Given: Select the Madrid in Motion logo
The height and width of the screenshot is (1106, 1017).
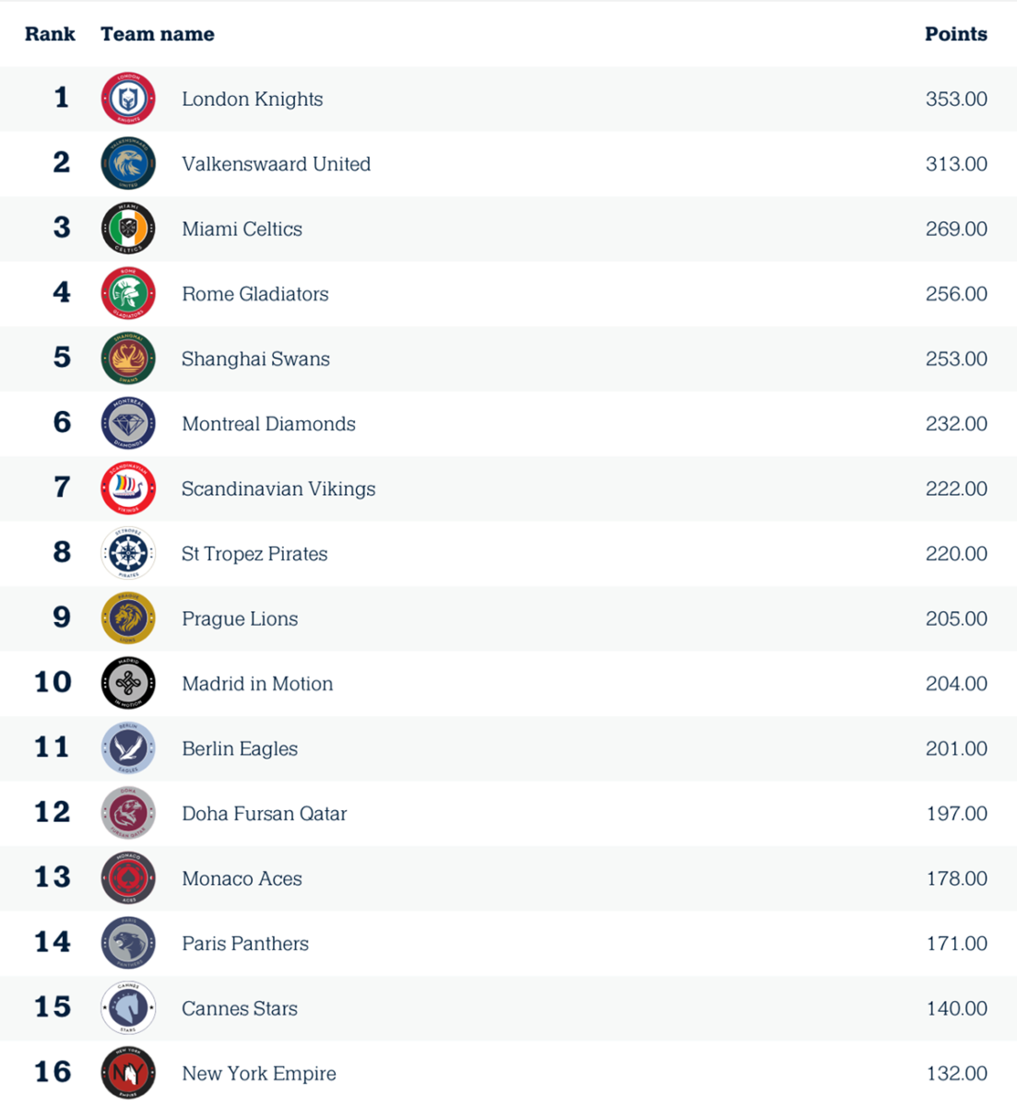Looking at the screenshot, I should 128,684.
